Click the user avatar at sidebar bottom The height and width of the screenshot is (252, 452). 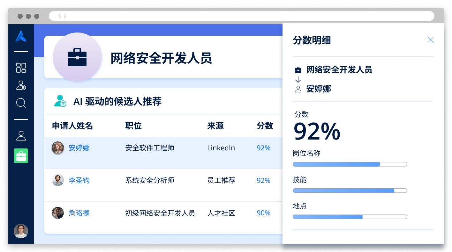pos(21,231)
